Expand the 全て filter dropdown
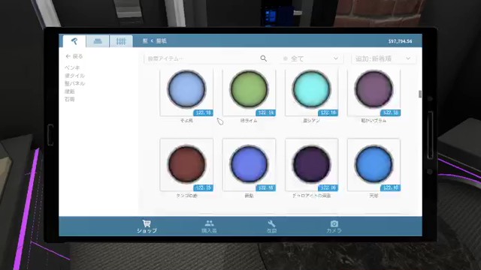The image size is (481, 270). coord(311,58)
